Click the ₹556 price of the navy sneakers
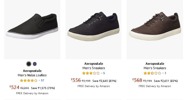Image resolution: width=184 pixels, height=100 pixels. tap(76, 80)
